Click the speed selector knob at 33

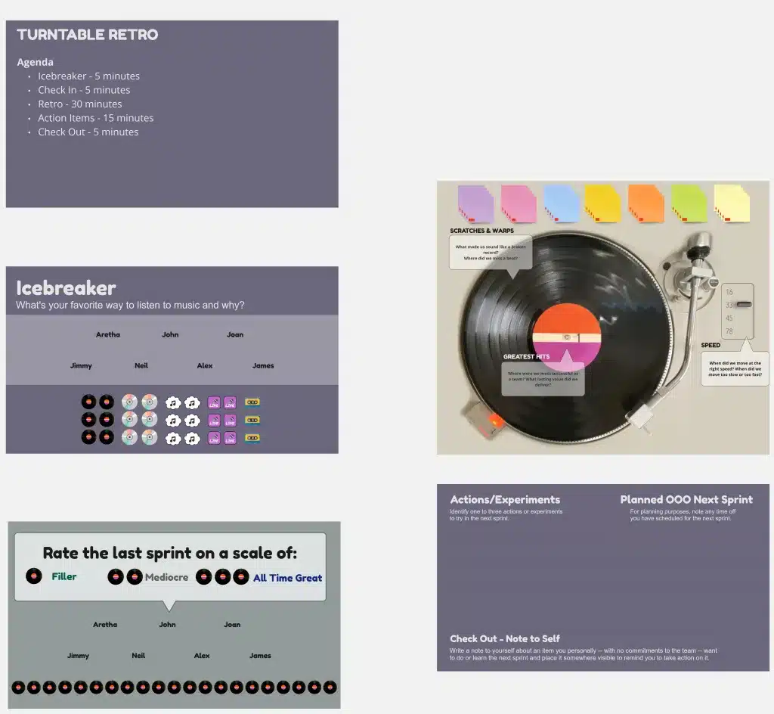pyautogui.click(x=744, y=305)
